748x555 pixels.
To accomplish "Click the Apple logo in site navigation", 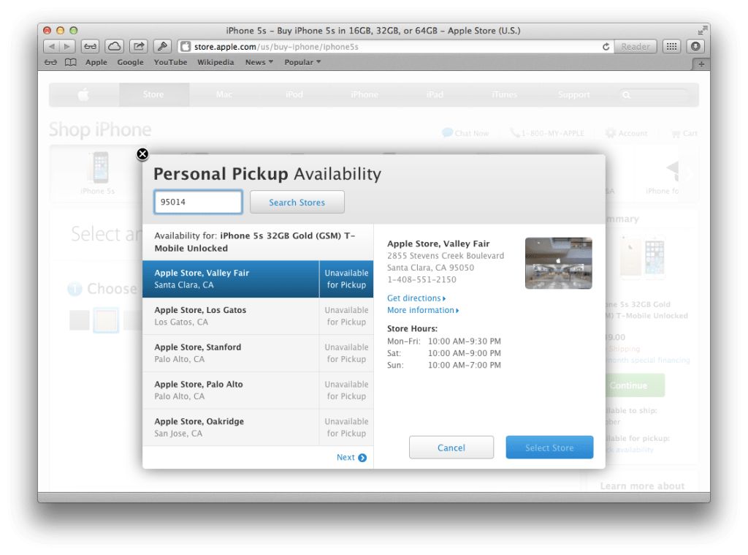I will tap(83, 94).
